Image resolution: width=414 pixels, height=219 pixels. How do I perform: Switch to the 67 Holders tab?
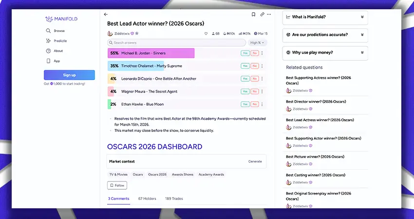147,199
